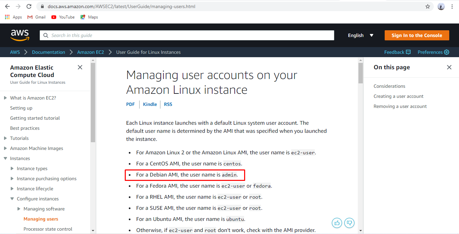The height and width of the screenshot is (234, 459).
Task: Open Setting up in the sidebar
Action: click(x=21, y=108)
